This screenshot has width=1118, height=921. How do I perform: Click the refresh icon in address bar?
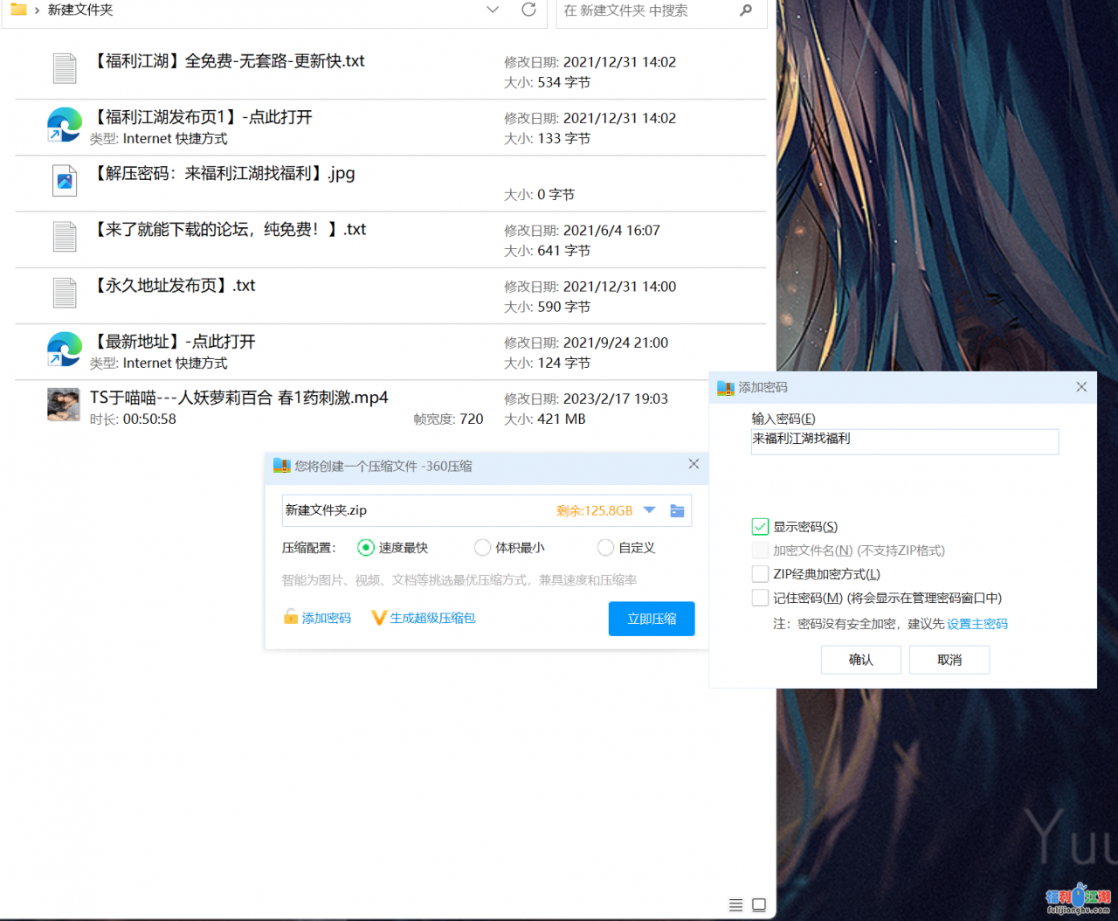(528, 10)
